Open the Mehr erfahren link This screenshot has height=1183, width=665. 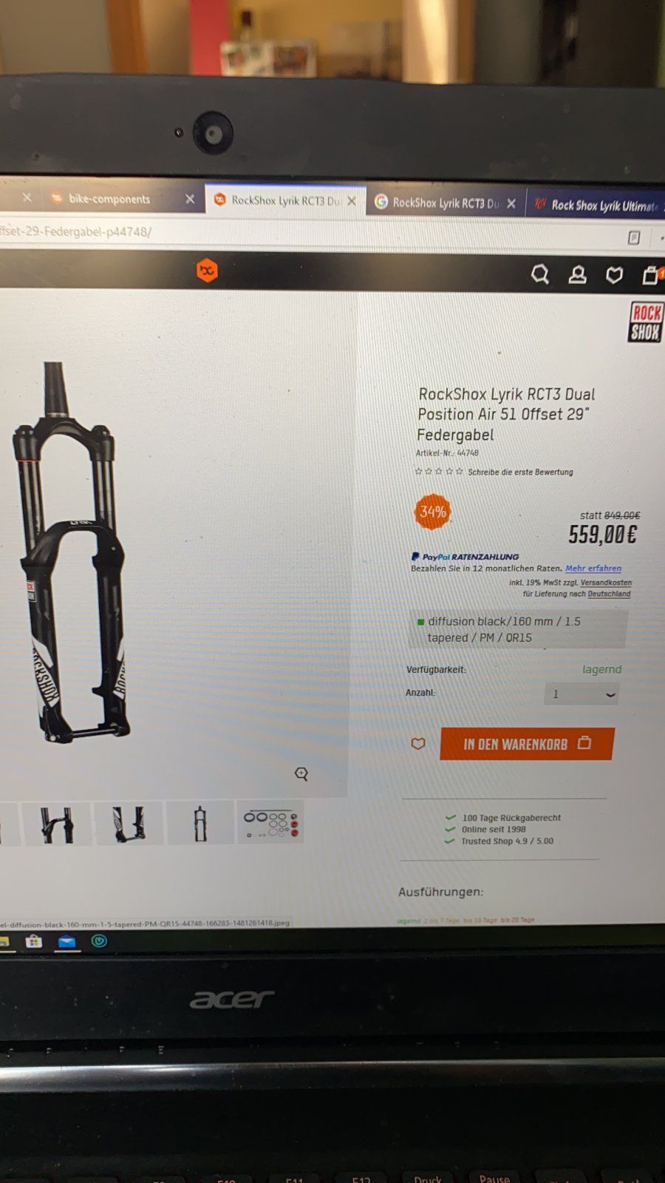tap(593, 569)
